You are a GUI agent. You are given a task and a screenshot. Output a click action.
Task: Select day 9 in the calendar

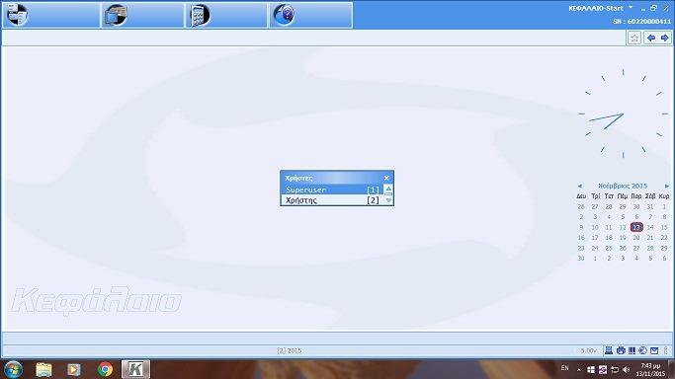point(581,227)
